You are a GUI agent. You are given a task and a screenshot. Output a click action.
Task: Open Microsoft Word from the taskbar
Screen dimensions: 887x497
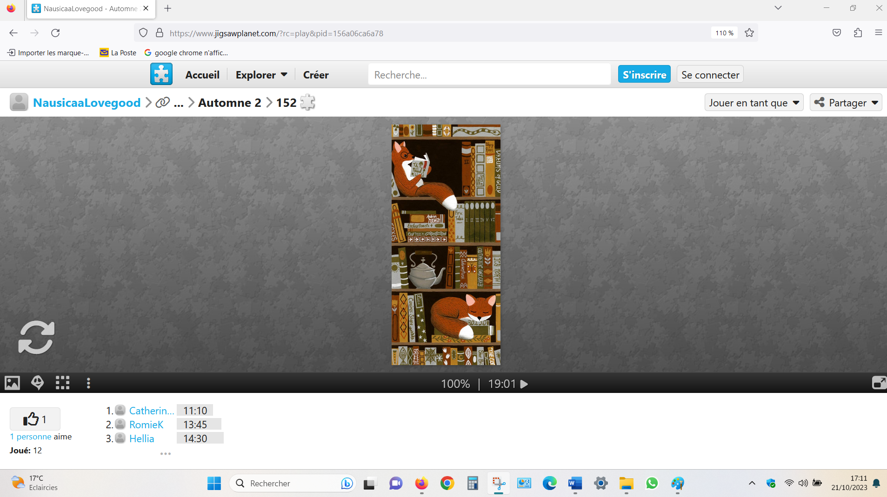coord(575,484)
